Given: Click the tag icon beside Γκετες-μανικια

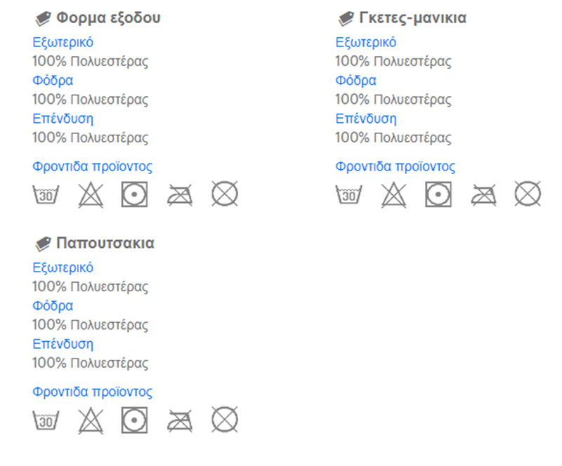Looking at the screenshot, I should 346,19.
